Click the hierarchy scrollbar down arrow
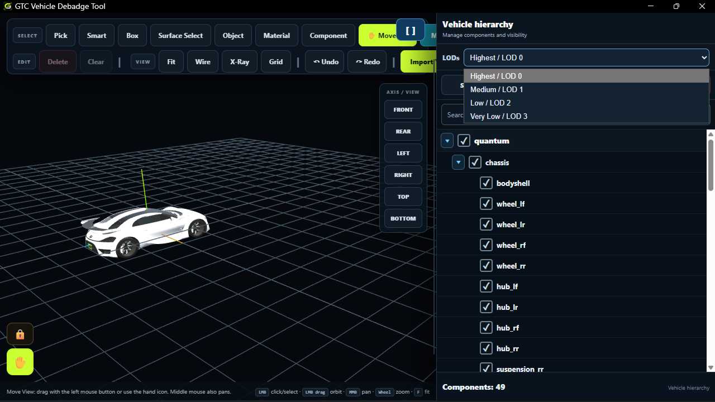Viewport: 715px width, 402px height. tap(711, 367)
